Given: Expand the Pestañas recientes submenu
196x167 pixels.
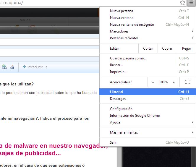Looking at the screenshot, I should pyautogui.click(x=148, y=38).
